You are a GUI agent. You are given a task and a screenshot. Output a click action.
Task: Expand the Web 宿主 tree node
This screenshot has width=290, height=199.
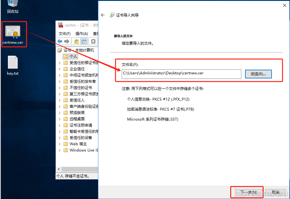[60, 144]
